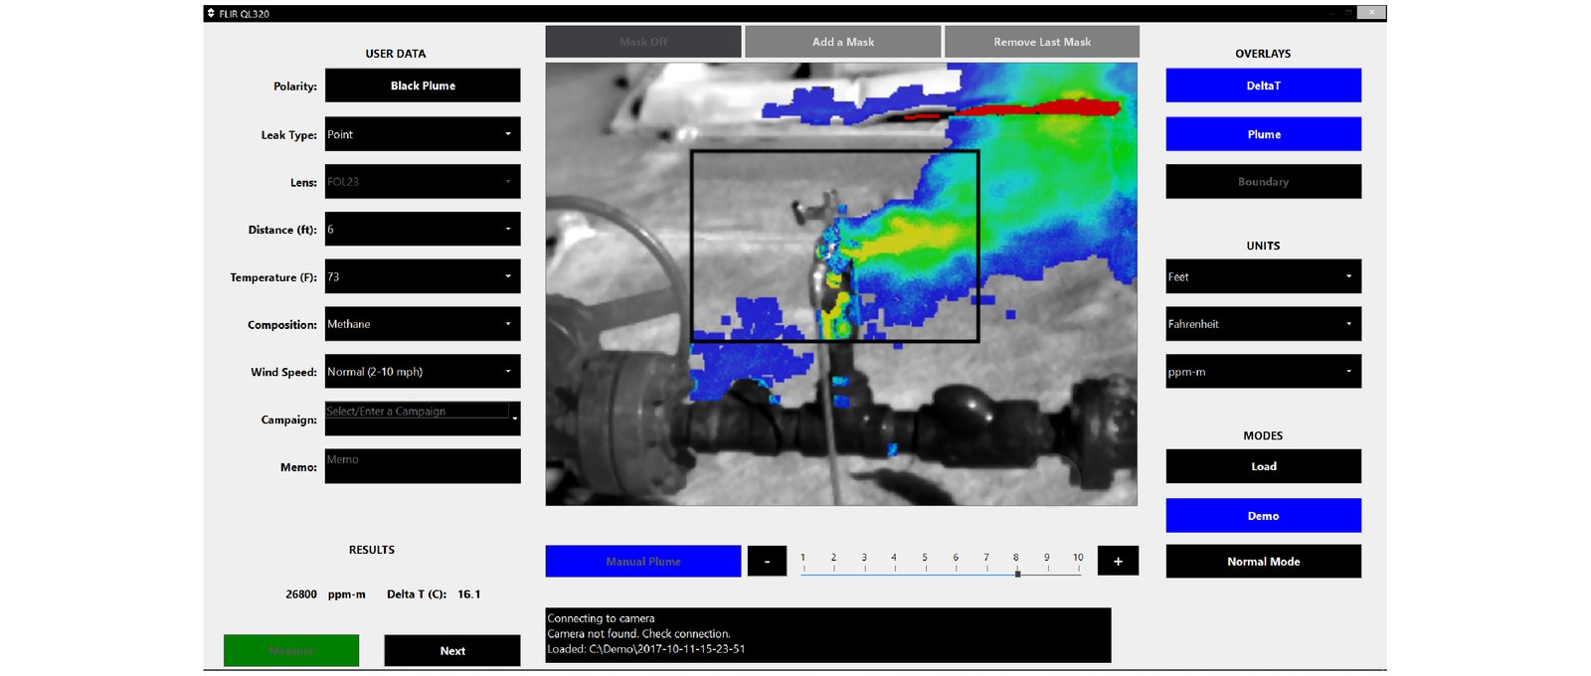Toggle the Plume overlay
The width and height of the screenshot is (1591, 676).
coord(1264,134)
